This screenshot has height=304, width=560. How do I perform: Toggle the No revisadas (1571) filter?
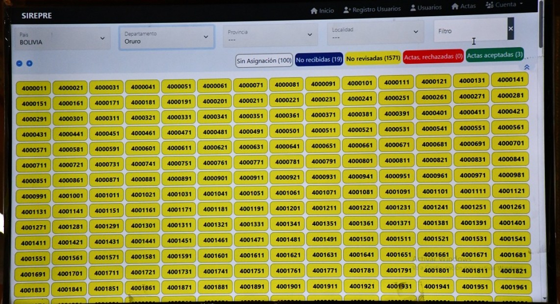pos(373,58)
